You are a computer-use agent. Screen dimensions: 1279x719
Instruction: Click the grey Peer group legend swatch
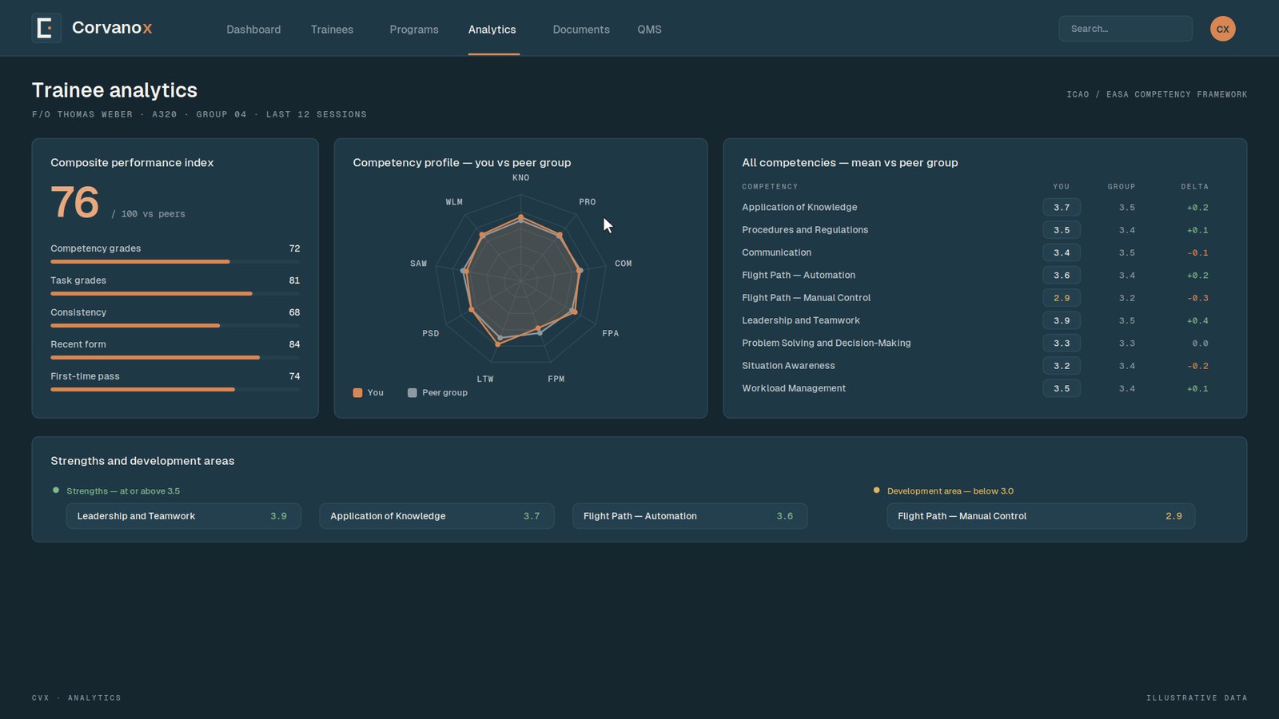pos(412,392)
